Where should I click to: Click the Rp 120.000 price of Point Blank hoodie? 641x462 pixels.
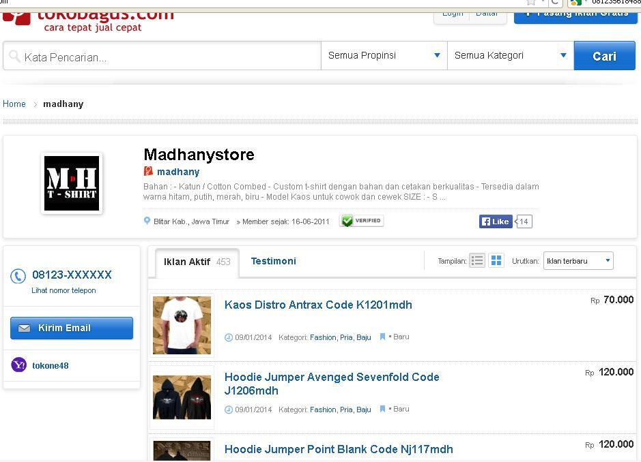[610, 444]
